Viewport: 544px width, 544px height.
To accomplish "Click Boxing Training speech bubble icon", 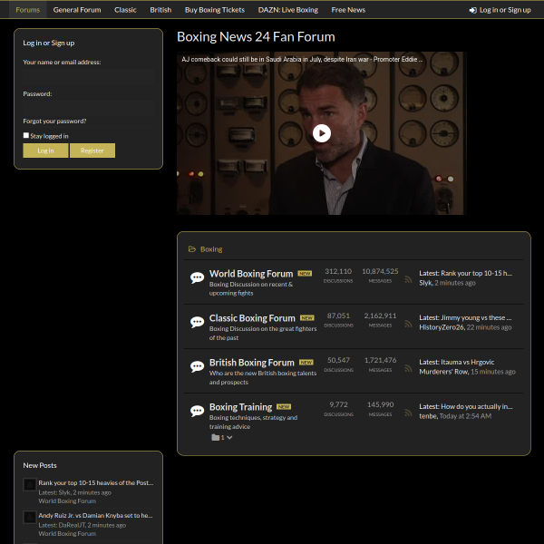I will pos(197,411).
